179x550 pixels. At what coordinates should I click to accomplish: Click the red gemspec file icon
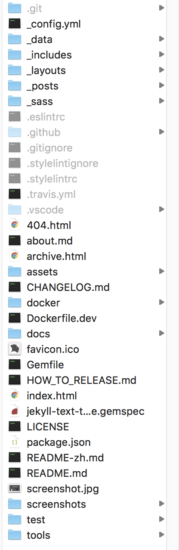15,411
